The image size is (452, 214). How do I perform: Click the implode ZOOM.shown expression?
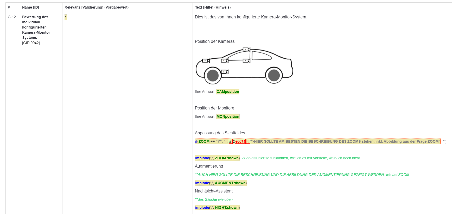pos(217,158)
